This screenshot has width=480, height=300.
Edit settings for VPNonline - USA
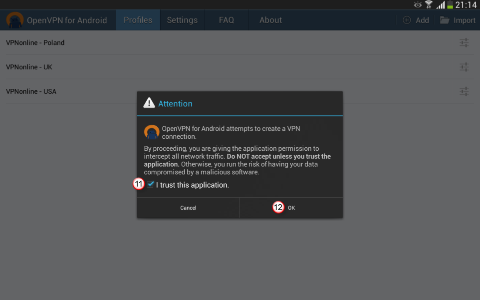point(464,91)
